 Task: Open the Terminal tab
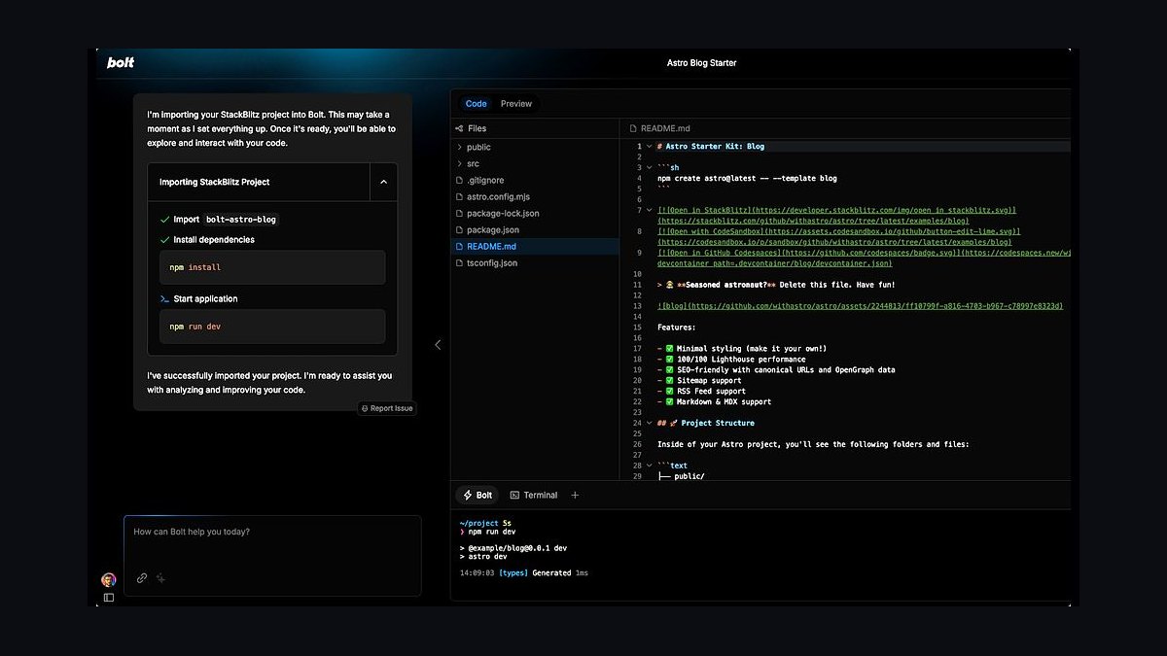(534, 496)
